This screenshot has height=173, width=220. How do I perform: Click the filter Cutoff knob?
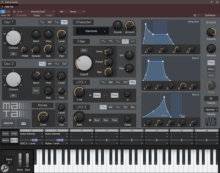[84, 63]
